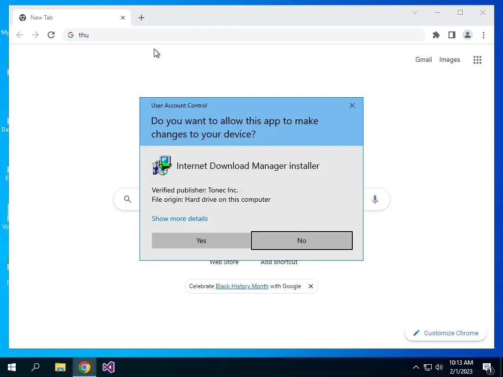Open the tab search chevron in Chrome
This screenshot has width=503, height=377.
(x=415, y=12)
